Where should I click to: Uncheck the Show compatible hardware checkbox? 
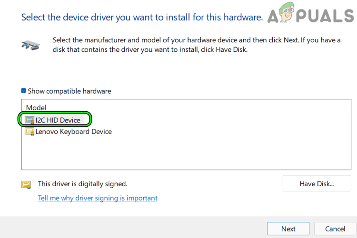tap(24, 91)
